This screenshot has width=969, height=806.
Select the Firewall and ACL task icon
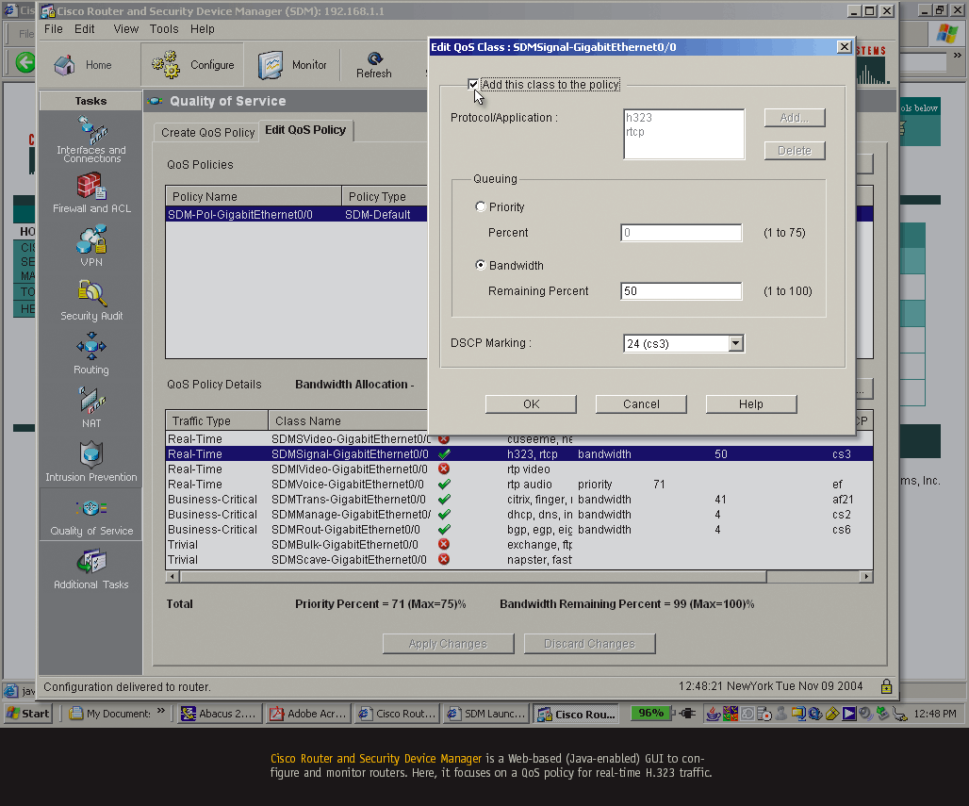pyautogui.click(x=91, y=192)
